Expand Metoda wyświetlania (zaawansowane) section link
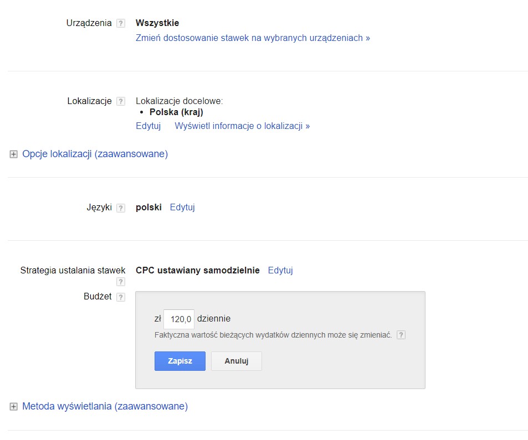 pos(105,406)
